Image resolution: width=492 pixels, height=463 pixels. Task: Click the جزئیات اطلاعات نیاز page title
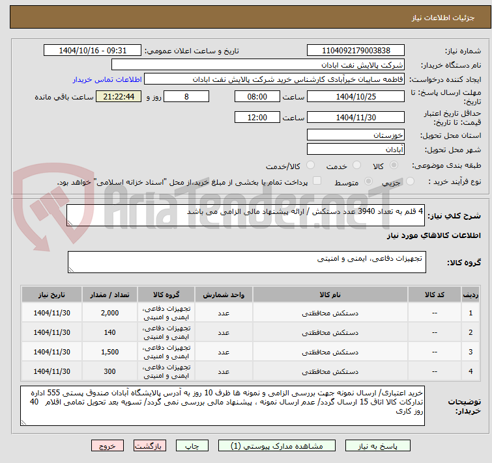point(442,18)
